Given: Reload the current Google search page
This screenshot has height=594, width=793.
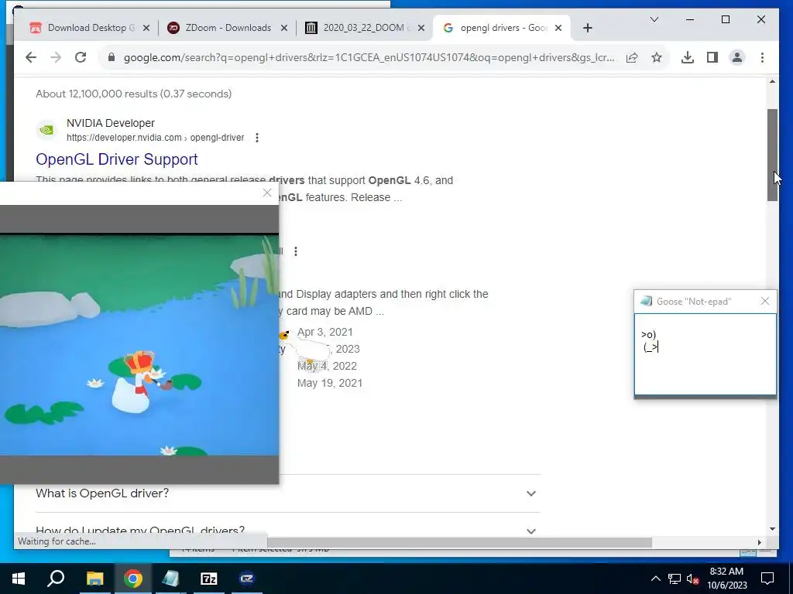Looking at the screenshot, I should click(x=81, y=57).
